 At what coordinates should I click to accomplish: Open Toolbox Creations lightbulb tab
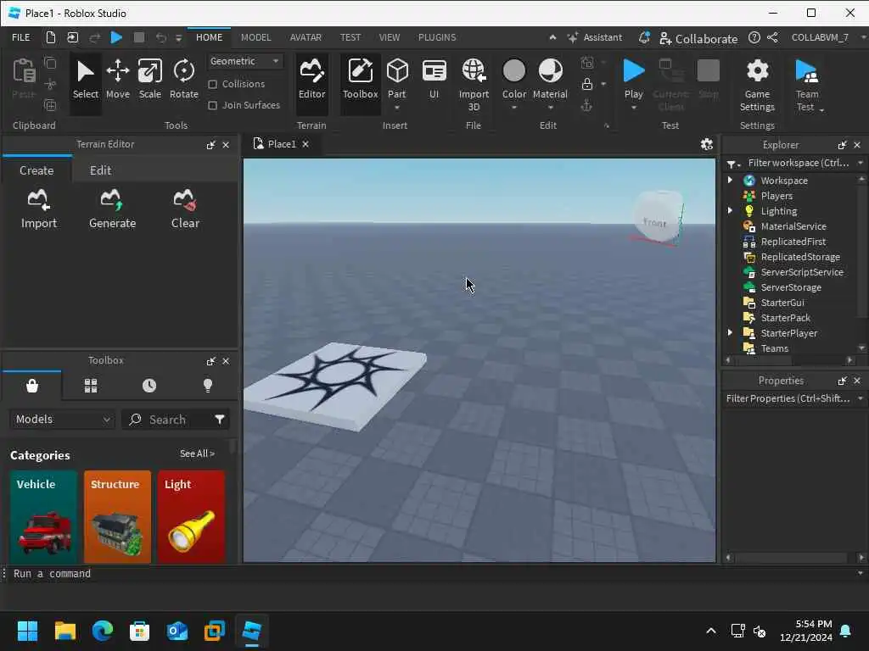click(208, 386)
